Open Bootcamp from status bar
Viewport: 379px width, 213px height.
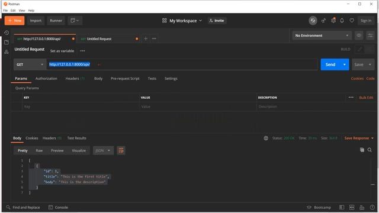pyautogui.click(x=319, y=208)
